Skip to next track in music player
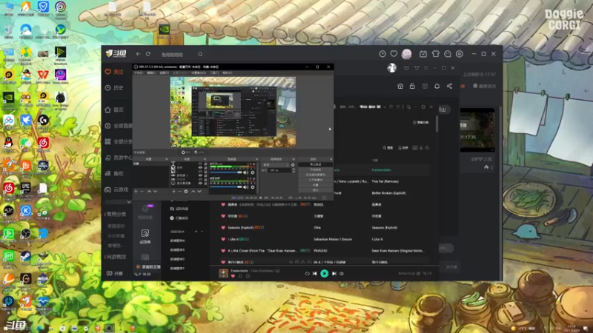Image resolution: width=593 pixels, height=333 pixels. pyautogui.click(x=334, y=273)
